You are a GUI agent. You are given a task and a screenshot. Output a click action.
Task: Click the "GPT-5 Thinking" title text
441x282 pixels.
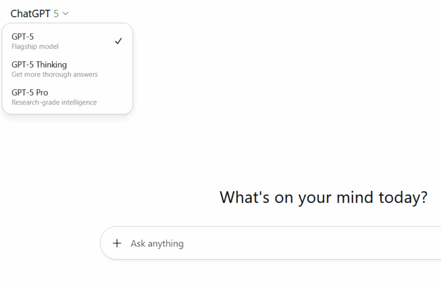39,64
